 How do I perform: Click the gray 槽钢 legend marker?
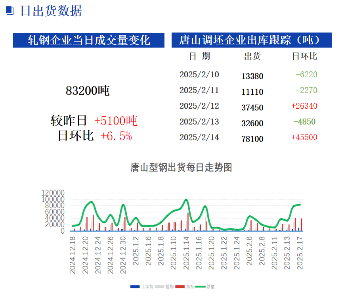(159, 286)
